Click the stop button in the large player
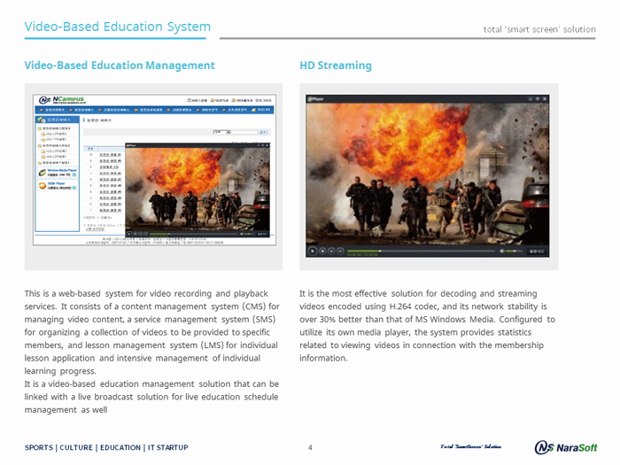The width and height of the screenshot is (620, 465). point(322,251)
